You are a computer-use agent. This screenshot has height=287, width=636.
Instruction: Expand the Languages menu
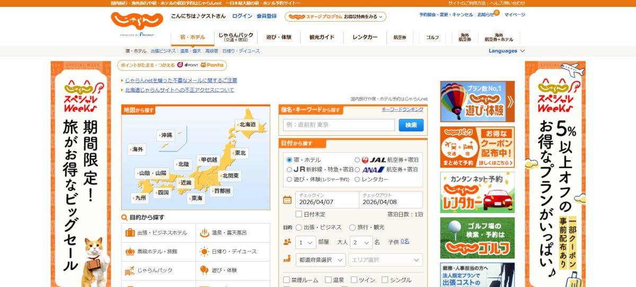point(507,51)
